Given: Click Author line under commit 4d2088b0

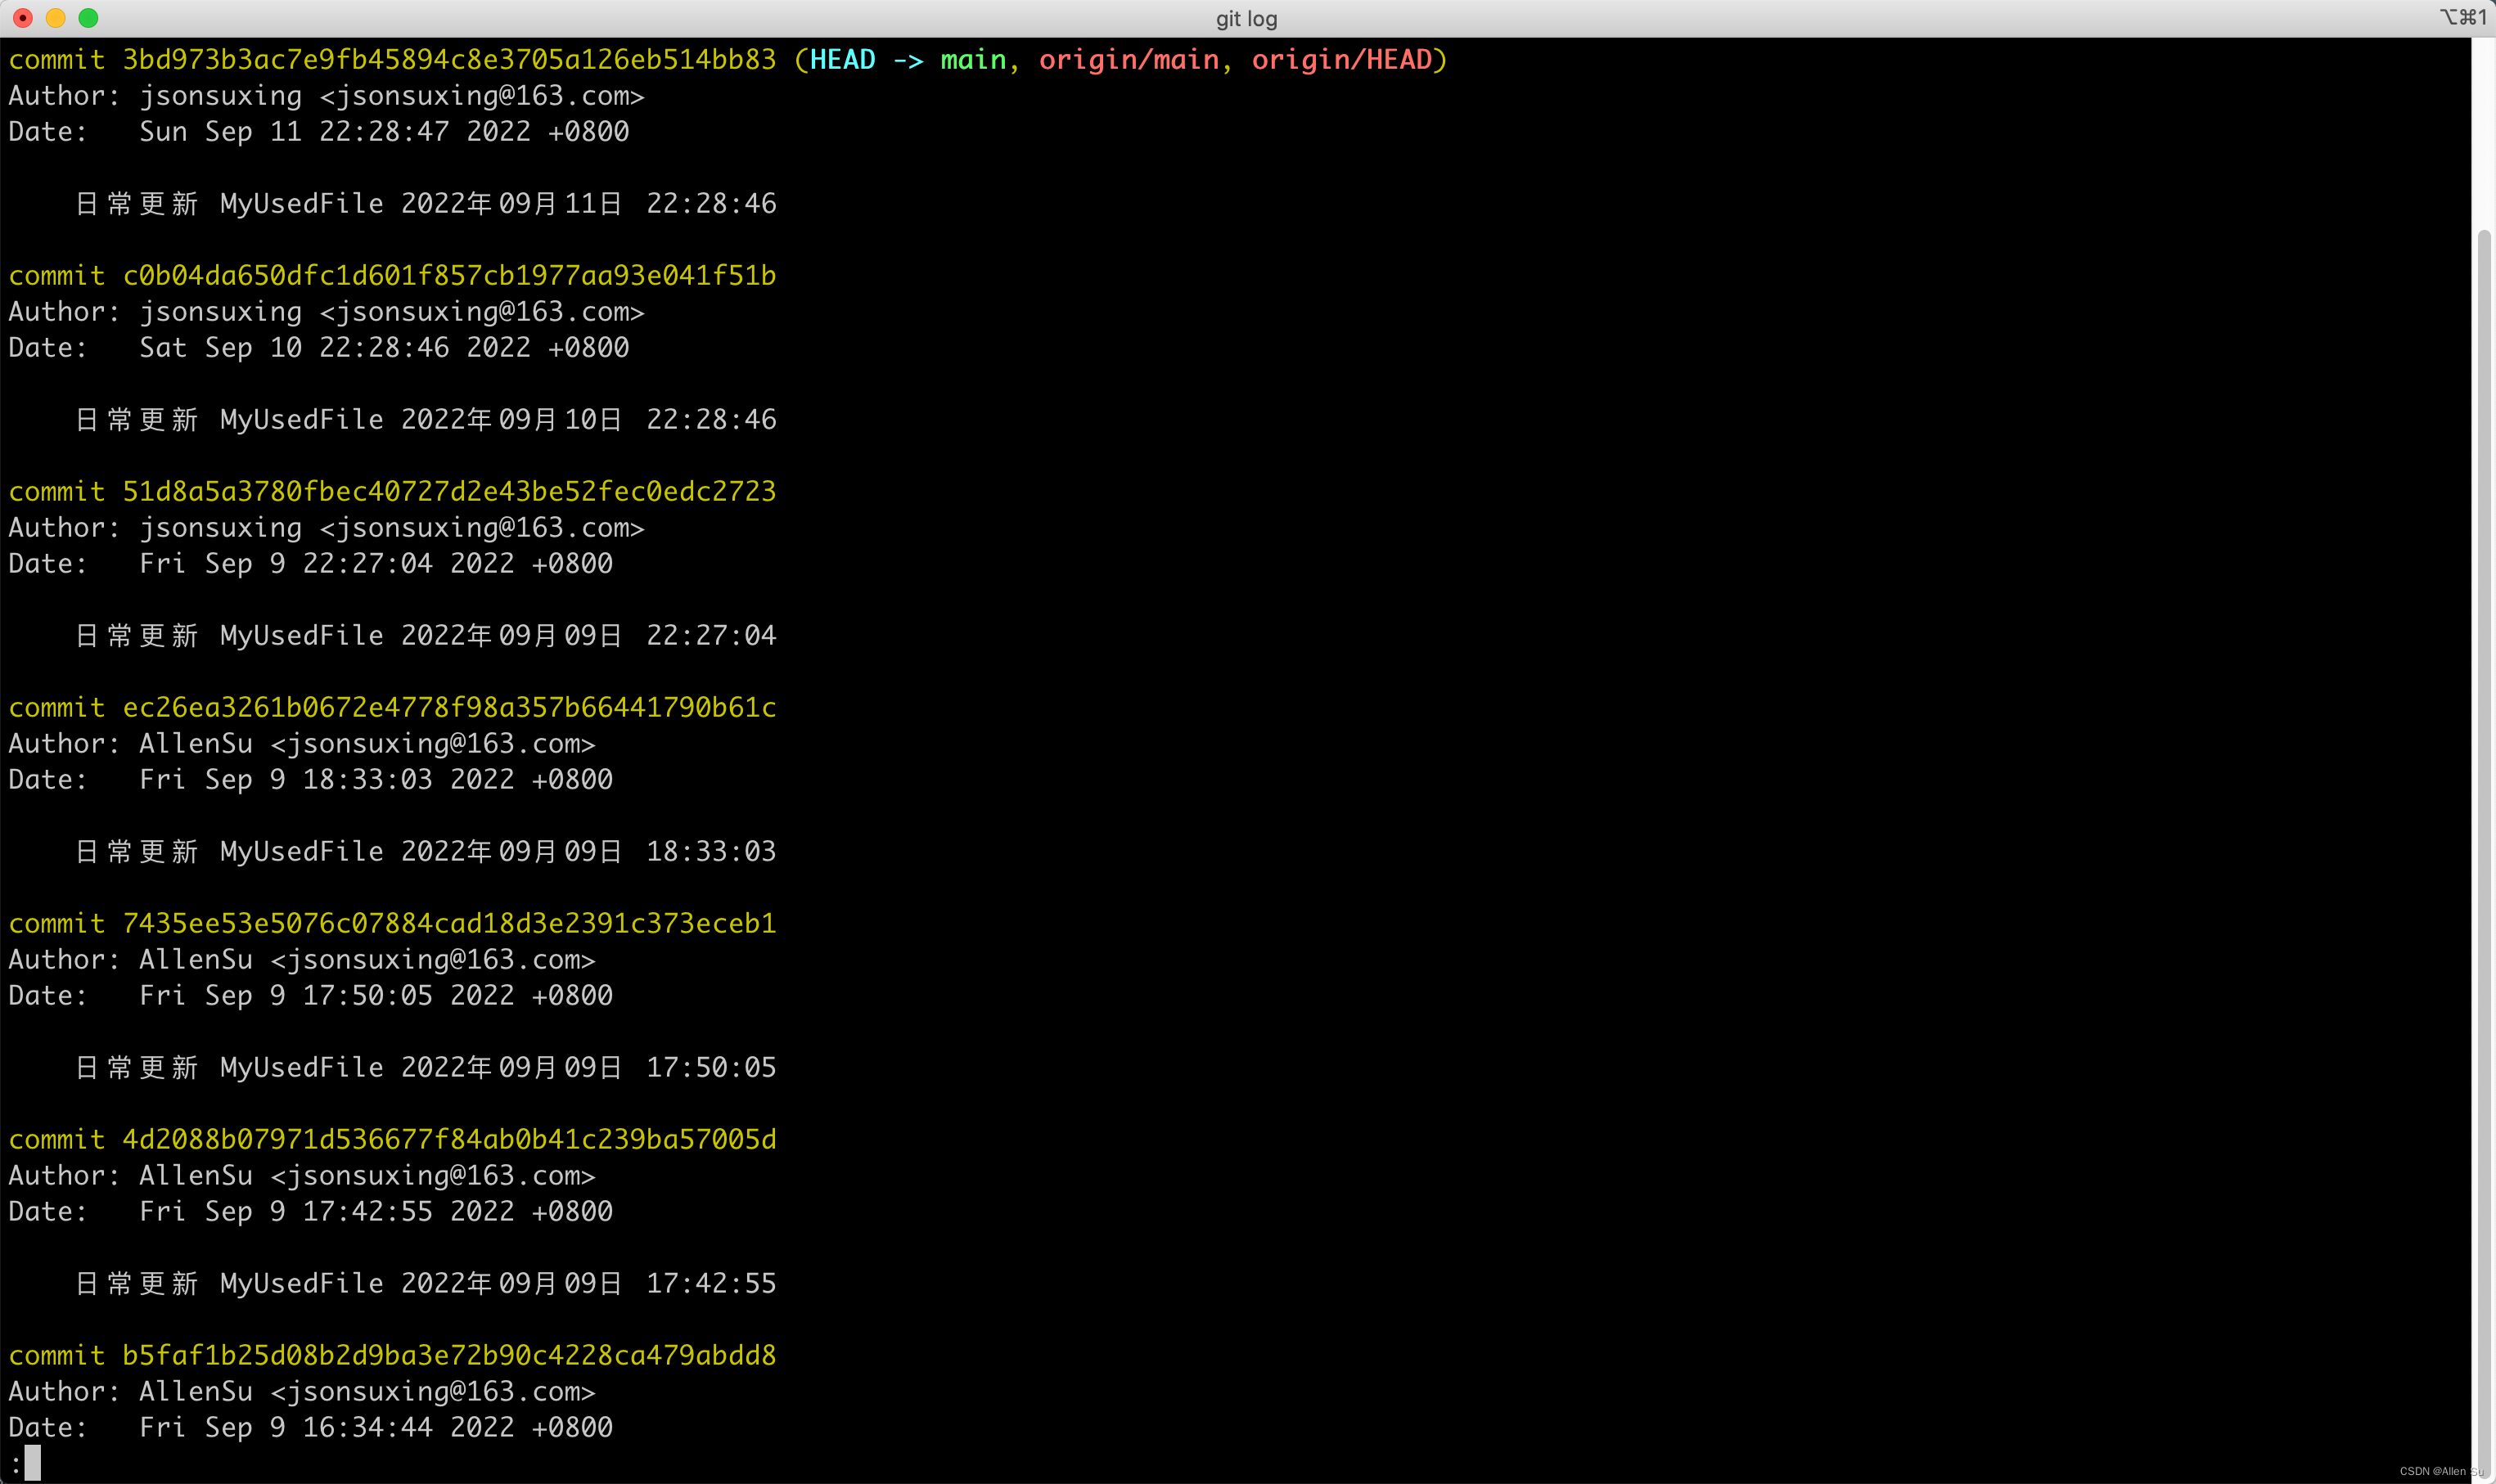Looking at the screenshot, I should click(x=302, y=1176).
